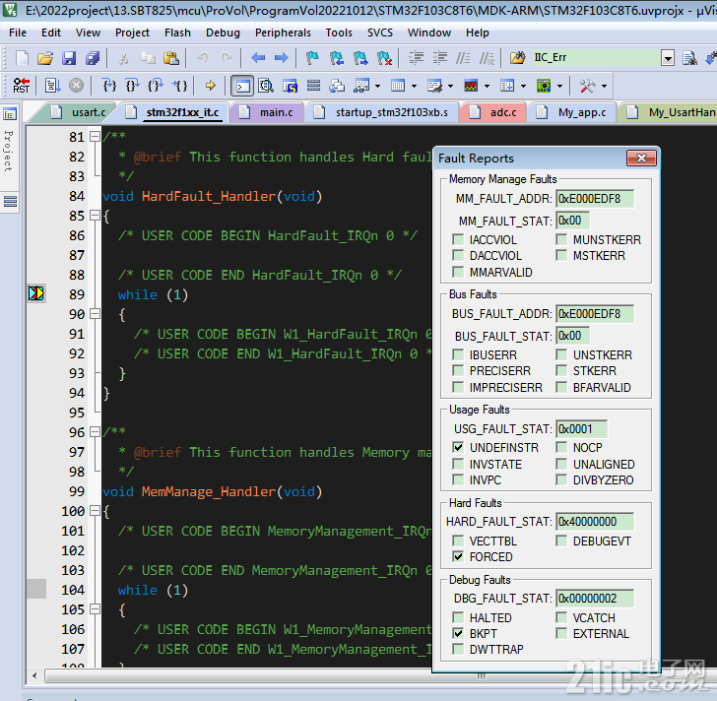Open Find in Files icon

coord(518,58)
